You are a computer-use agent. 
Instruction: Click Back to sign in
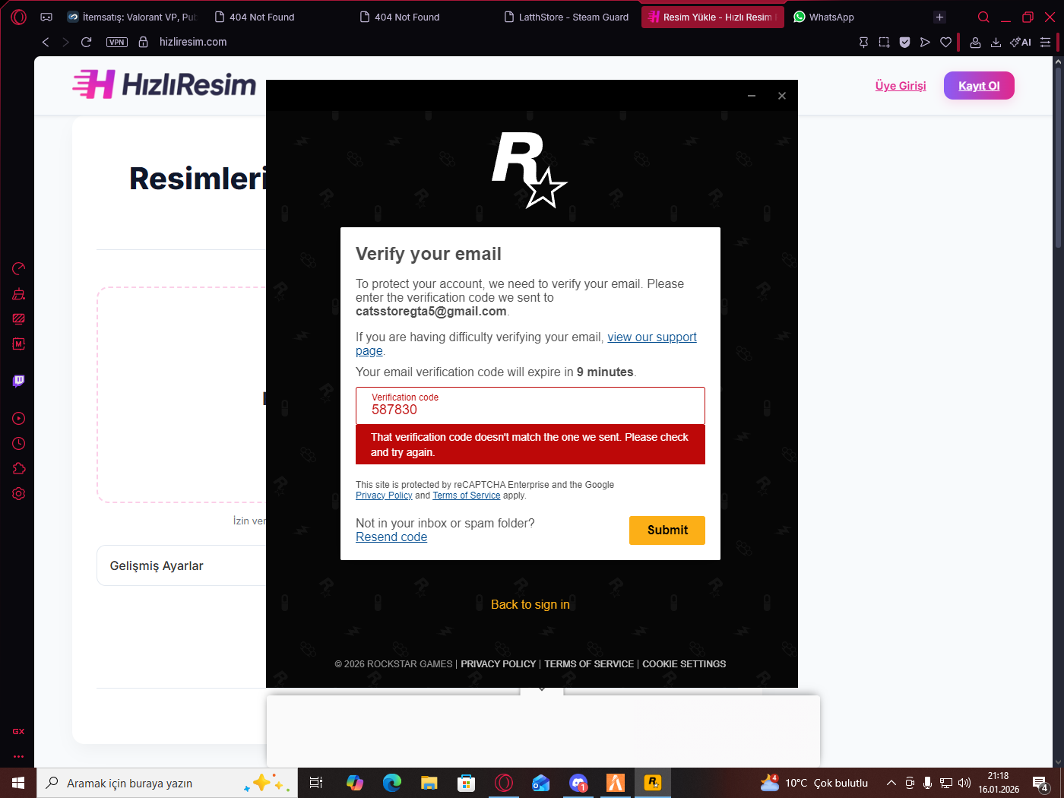(530, 604)
